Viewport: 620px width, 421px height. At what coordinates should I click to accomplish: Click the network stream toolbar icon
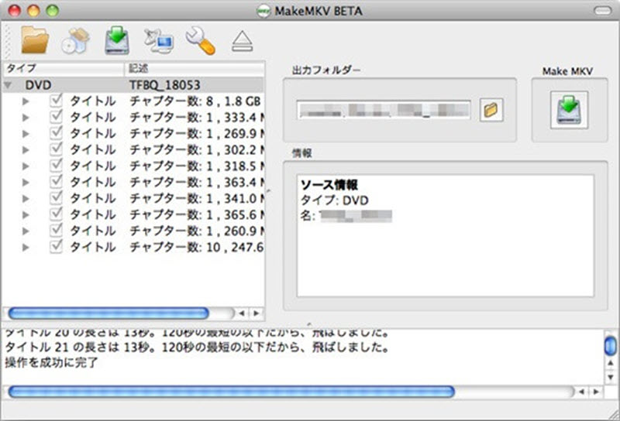pos(158,41)
